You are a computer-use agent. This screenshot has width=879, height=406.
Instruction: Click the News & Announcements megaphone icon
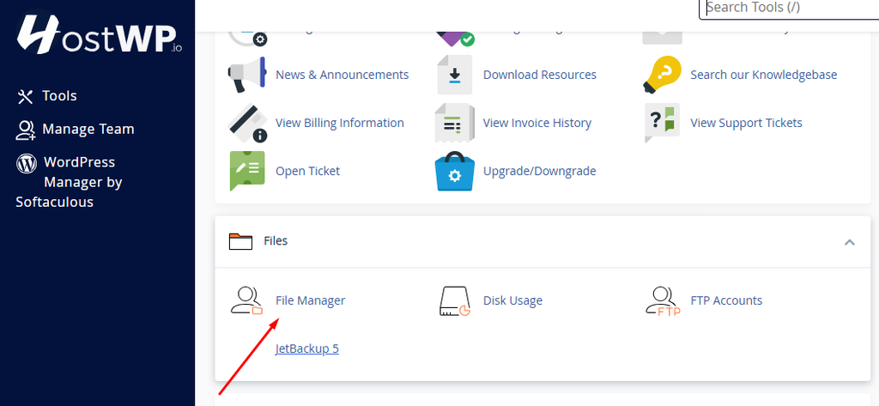pyautogui.click(x=247, y=75)
